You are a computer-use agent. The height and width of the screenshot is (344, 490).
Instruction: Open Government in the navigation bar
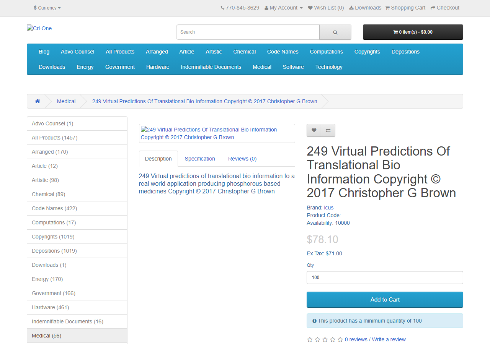point(120,67)
